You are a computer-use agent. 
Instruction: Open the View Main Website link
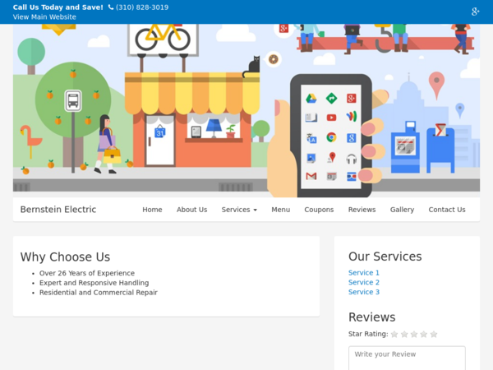coord(44,17)
